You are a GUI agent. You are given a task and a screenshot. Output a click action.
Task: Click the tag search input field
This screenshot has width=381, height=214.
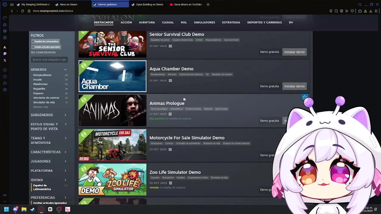[49, 60]
